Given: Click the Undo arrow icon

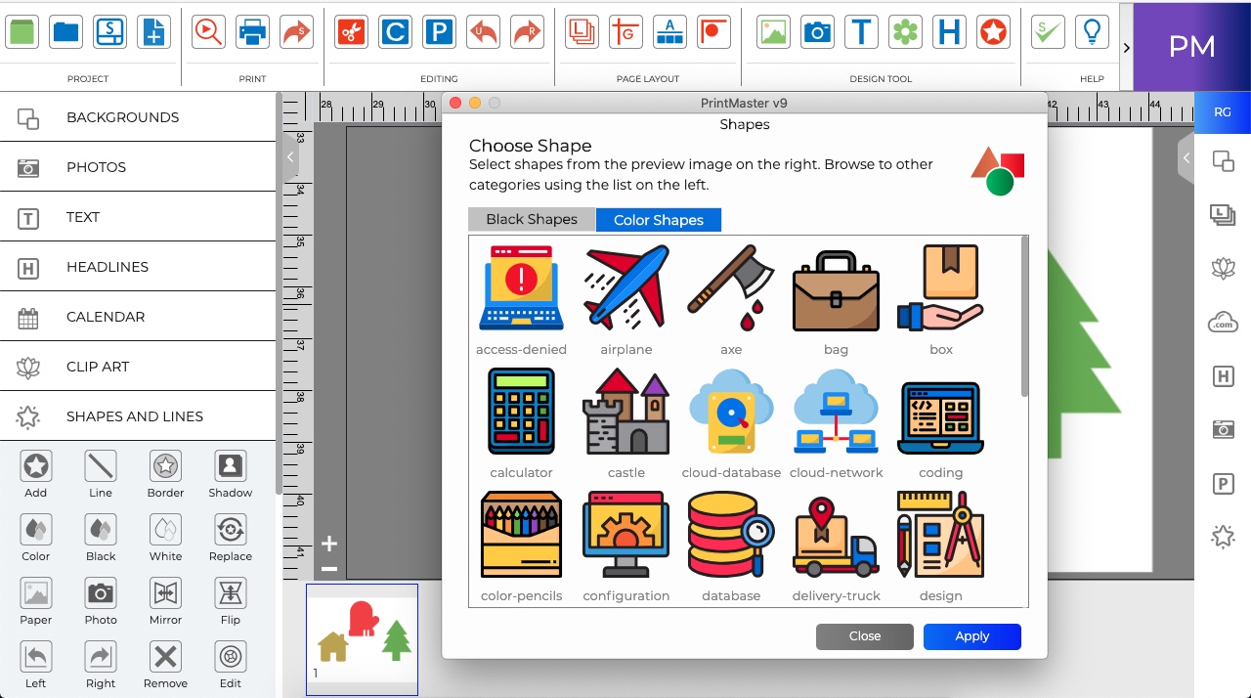Looking at the screenshot, I should click(483, 31).
